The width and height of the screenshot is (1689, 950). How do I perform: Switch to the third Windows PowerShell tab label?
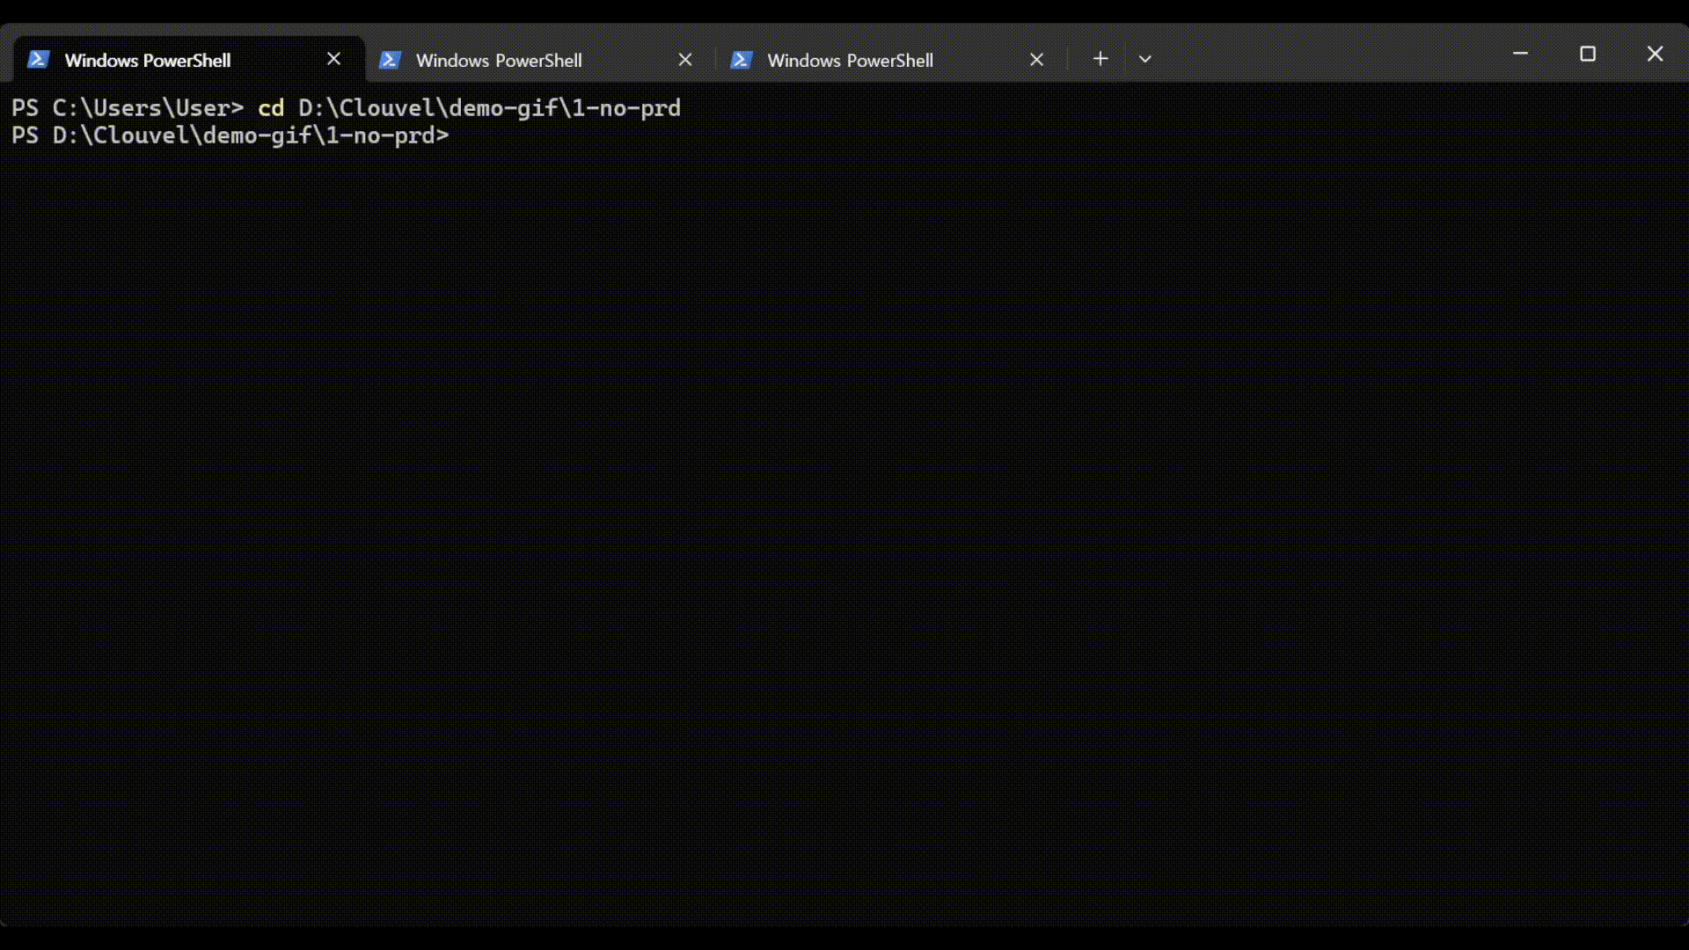[x=850, y=61]
